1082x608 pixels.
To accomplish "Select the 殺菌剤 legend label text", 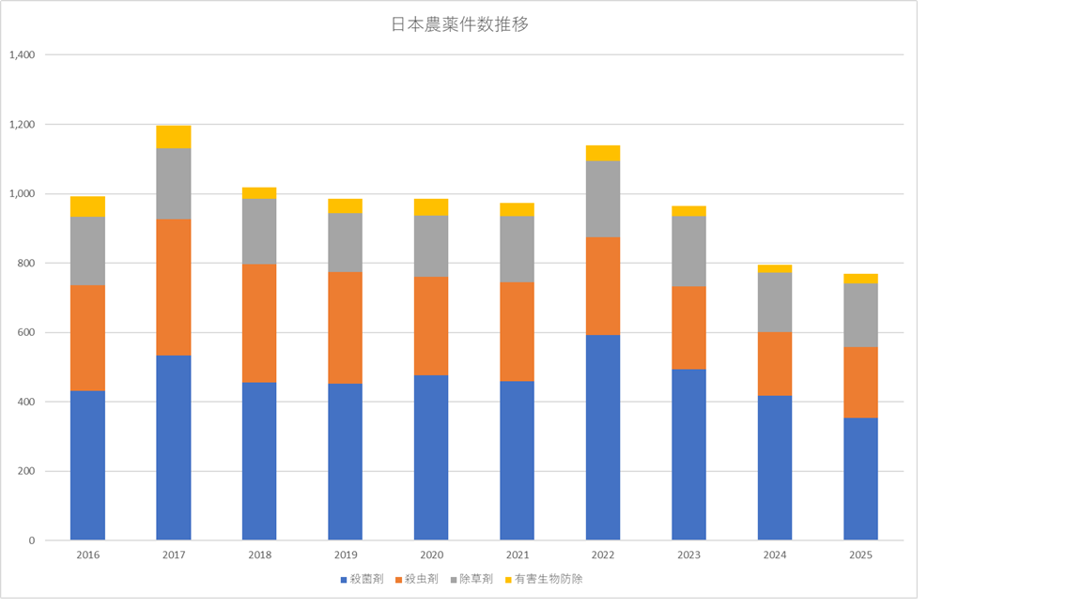I will click(367, 580).
